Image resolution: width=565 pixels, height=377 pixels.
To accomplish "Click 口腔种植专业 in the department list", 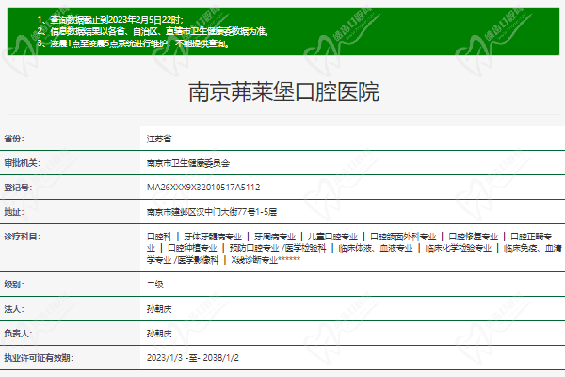I will pos(192,248).
